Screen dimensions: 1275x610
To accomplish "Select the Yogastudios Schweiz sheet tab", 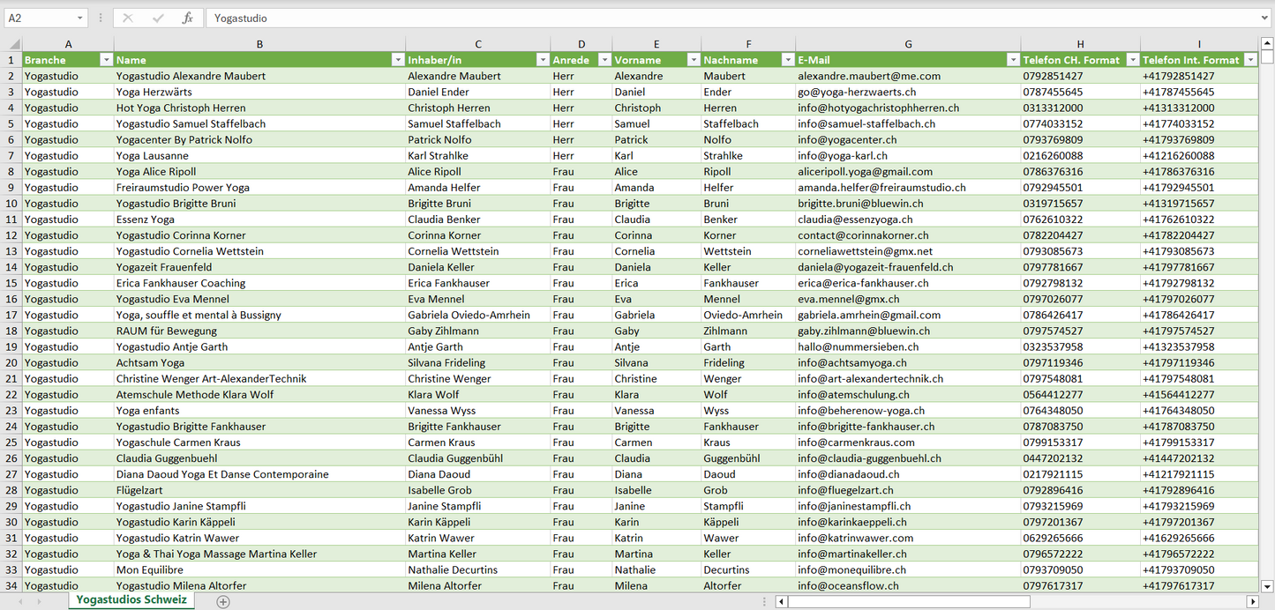I will click(131, 600).
